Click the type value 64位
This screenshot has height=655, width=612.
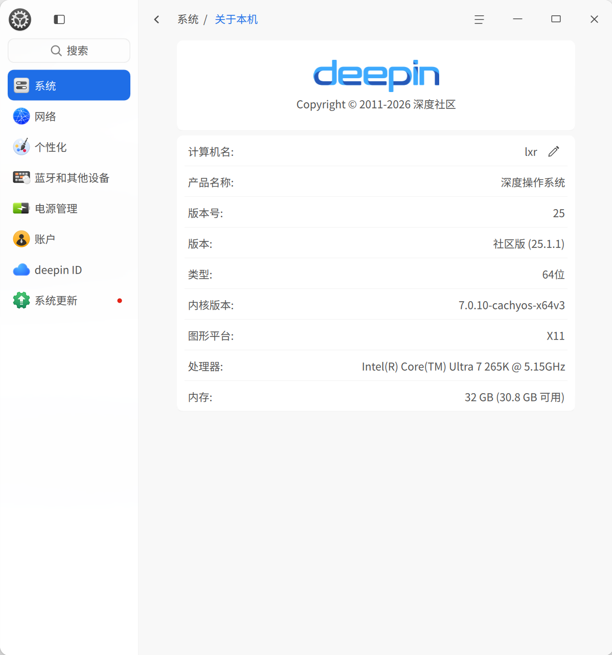[554, 275]
